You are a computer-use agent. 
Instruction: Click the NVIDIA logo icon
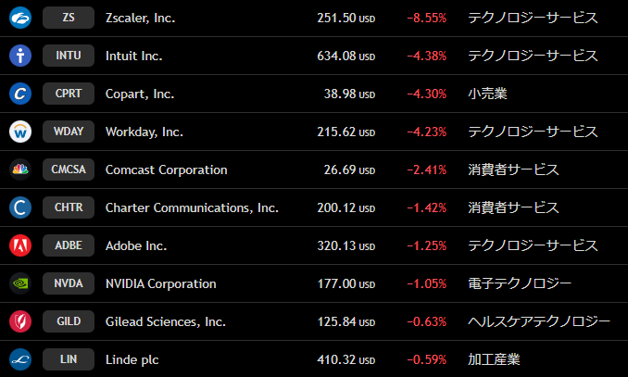20,283
